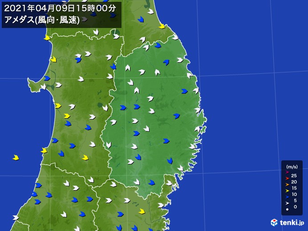Click the white calm dot in legend

pyautogui.click(x=287, y=209)
